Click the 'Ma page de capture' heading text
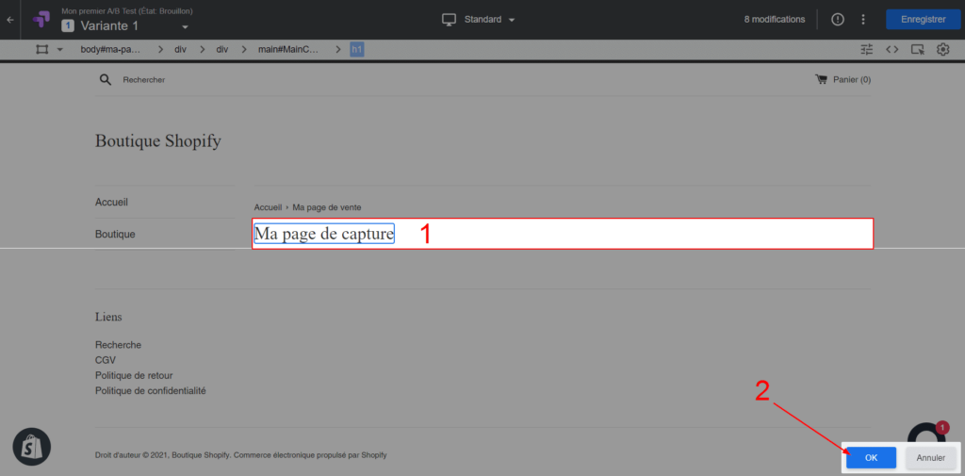Screen dimensions: 965x476 click(324, 234)
